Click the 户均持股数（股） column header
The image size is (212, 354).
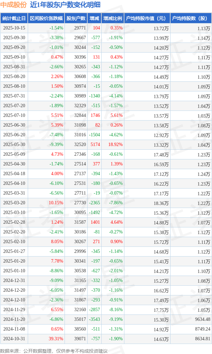pyautogui.click(x=191, y=18)
